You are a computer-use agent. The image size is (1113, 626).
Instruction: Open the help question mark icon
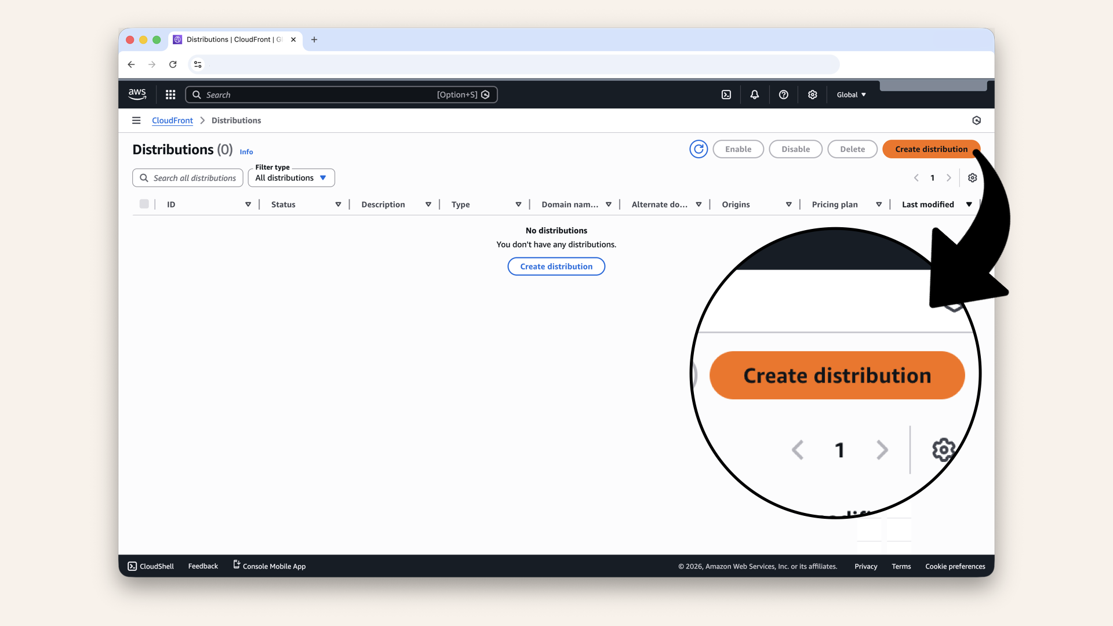(x=783, y=94)
